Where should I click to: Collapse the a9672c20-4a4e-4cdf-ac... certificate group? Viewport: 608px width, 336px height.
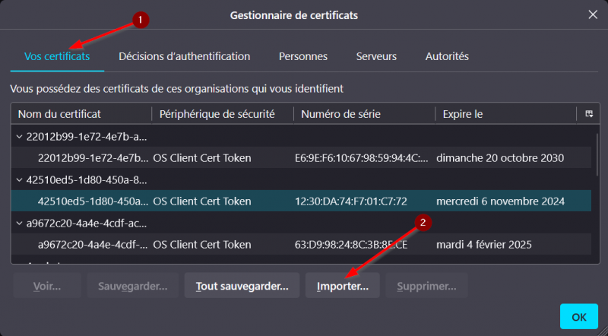tap(19, 223)
